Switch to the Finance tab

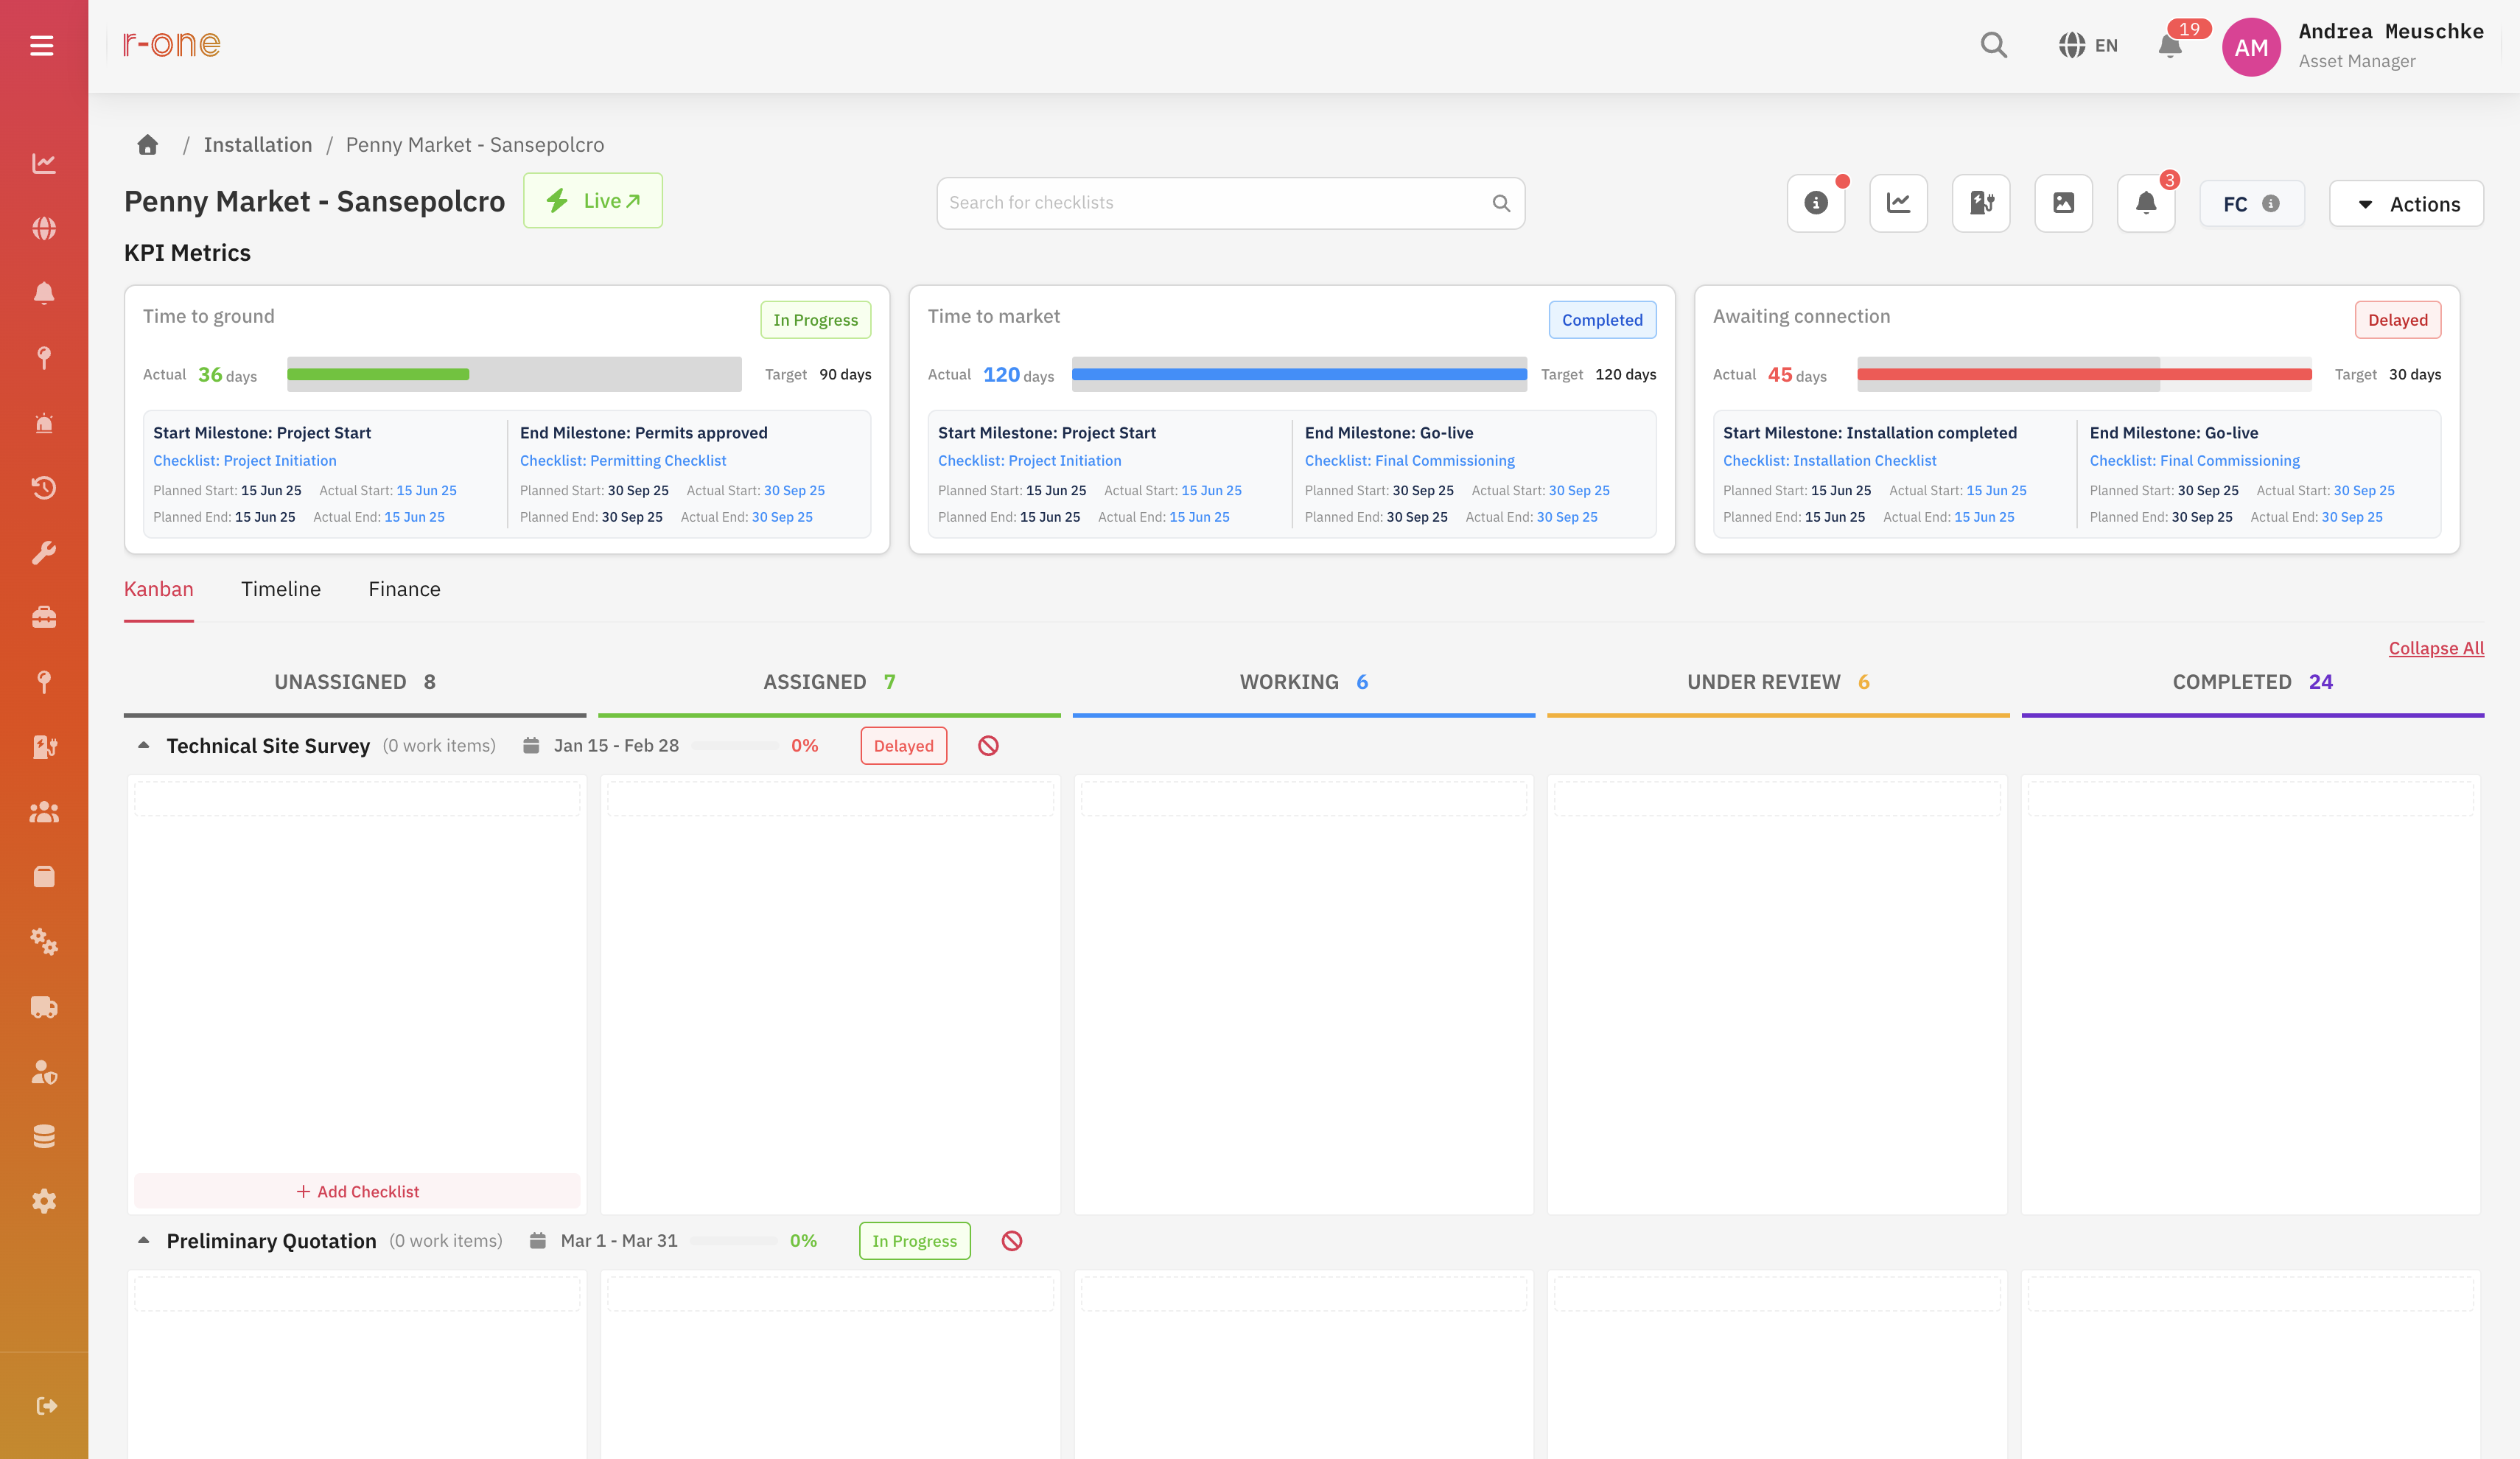click(x=404, y=590)
